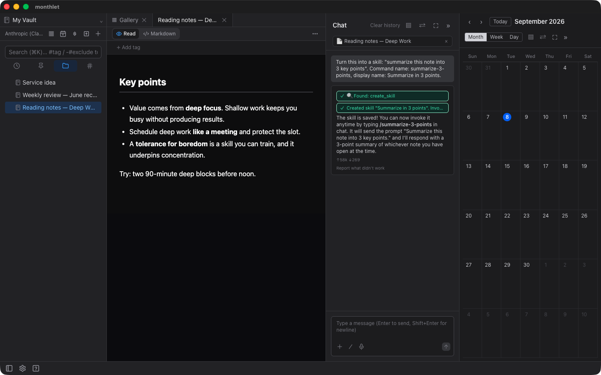601x375 pixels.
Task: Click the calendar panel layout list icon
Action: click(531, 37)
